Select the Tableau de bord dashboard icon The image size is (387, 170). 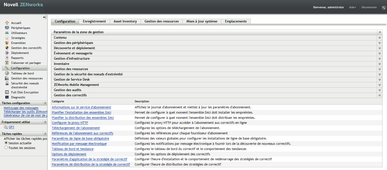[x=7, y=73]
